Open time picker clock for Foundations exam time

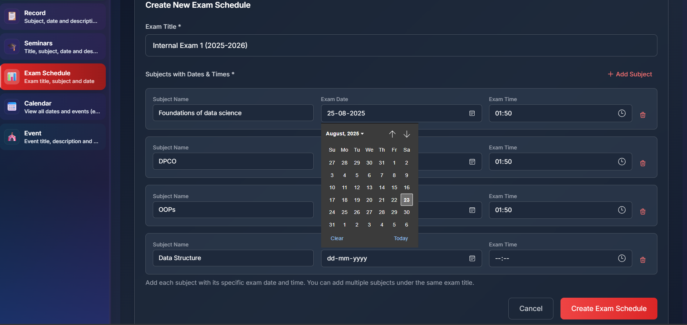pos(622,113)
